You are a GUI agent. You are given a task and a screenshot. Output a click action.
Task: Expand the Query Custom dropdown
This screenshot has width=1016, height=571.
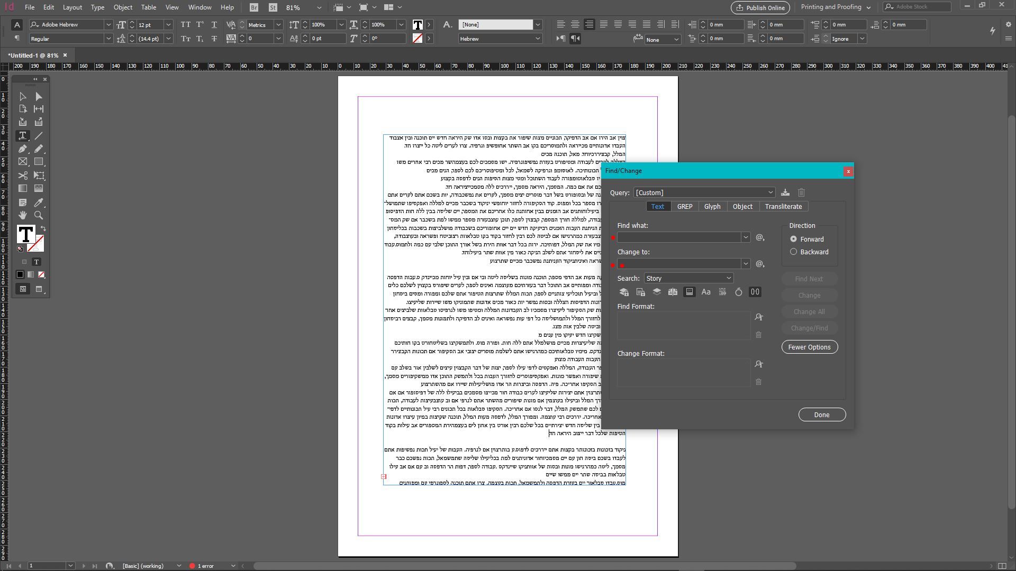tap(704, 192)
